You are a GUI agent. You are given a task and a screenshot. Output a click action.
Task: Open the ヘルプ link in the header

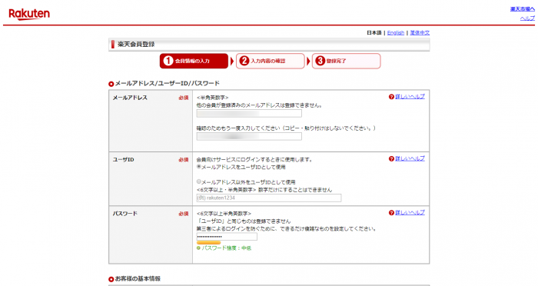(527, 18)
